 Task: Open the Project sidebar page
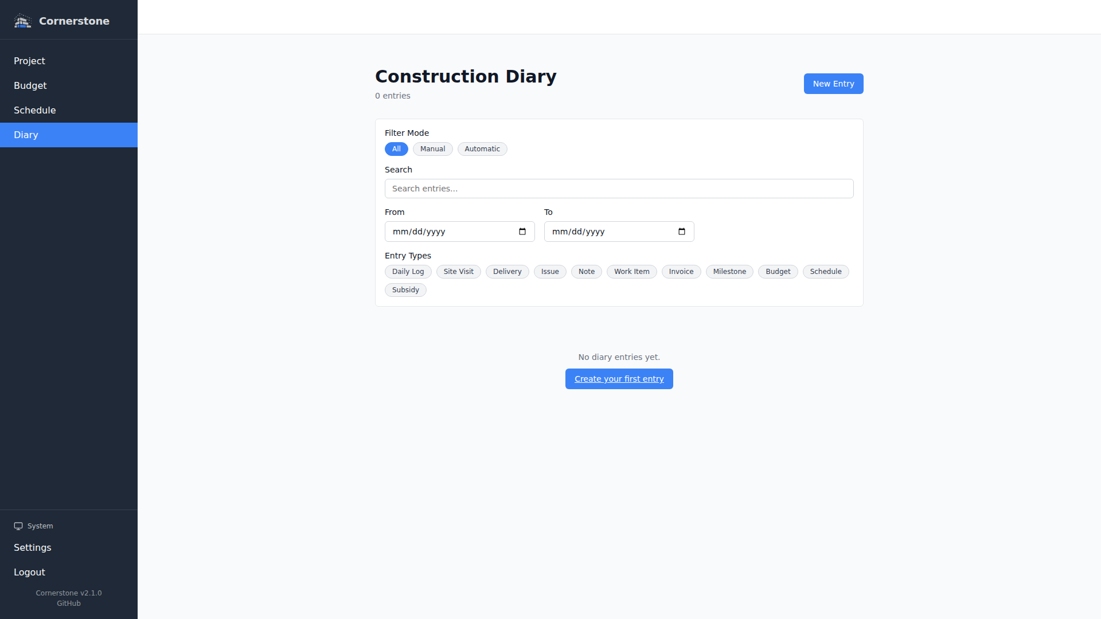click(x=29, y=61)
